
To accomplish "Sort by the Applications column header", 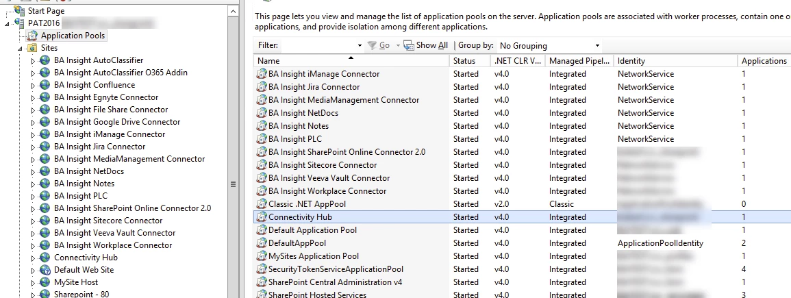I will click(764, 60).
